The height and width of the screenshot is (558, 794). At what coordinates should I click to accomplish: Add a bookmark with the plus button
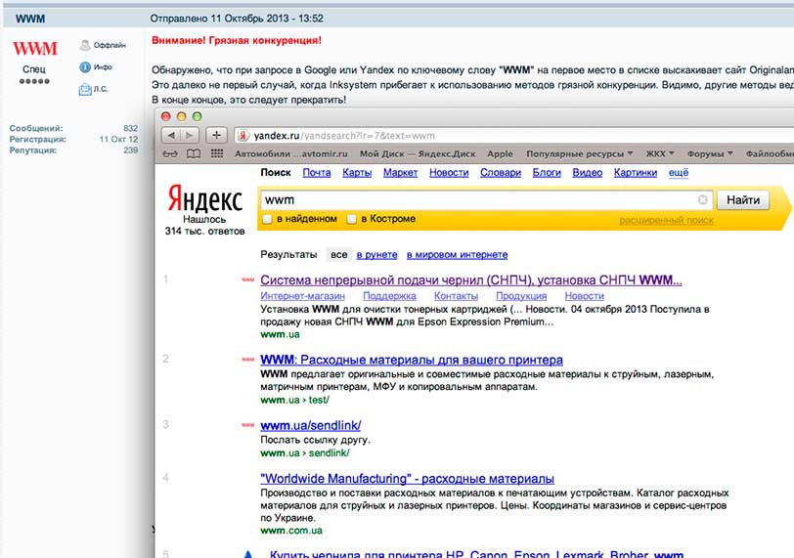click(x=216, y=135)
